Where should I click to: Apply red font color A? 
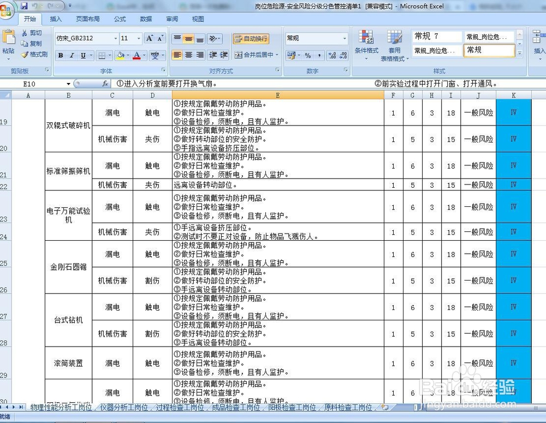137,55
